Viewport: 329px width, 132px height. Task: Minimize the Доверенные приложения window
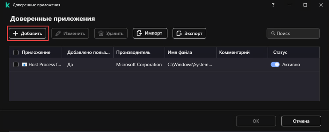tap(289, 5)
